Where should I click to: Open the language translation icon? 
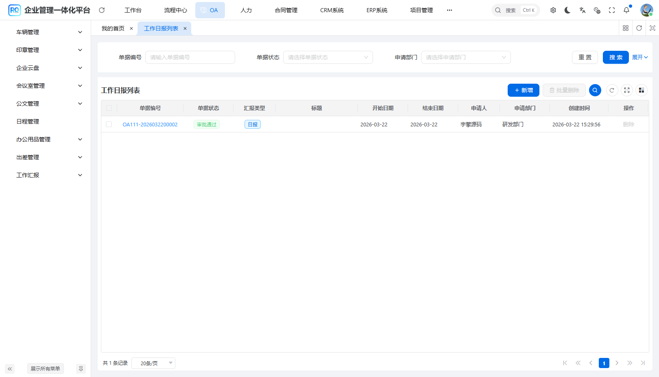(x=582, y=10)
